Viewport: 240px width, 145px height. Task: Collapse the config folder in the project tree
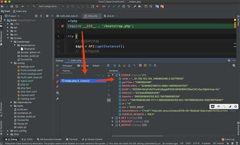(x=11, y=63)
